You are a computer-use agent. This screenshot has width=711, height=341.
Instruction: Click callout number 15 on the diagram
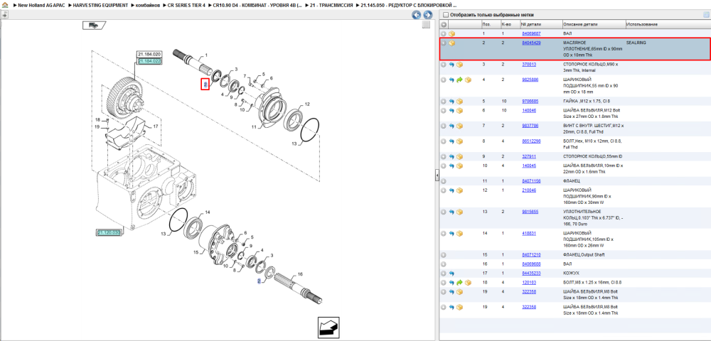(196, 252)
